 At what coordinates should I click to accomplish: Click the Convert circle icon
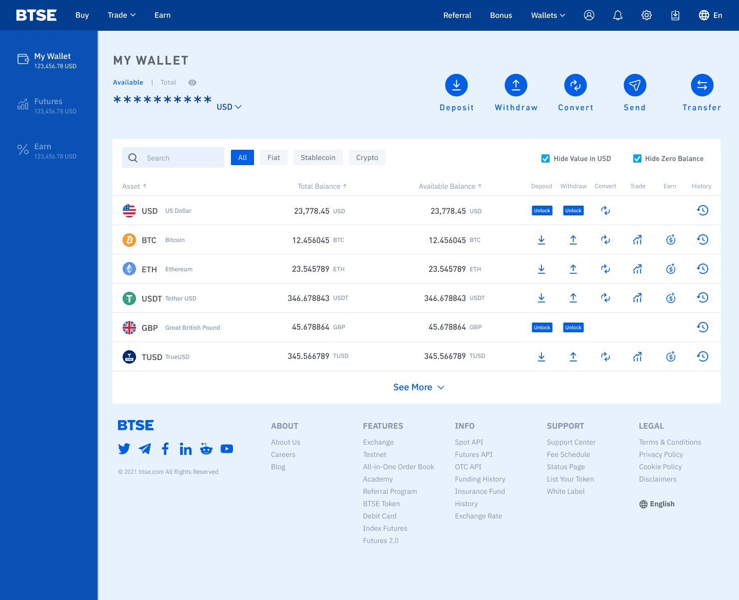[x=575, y=85]
